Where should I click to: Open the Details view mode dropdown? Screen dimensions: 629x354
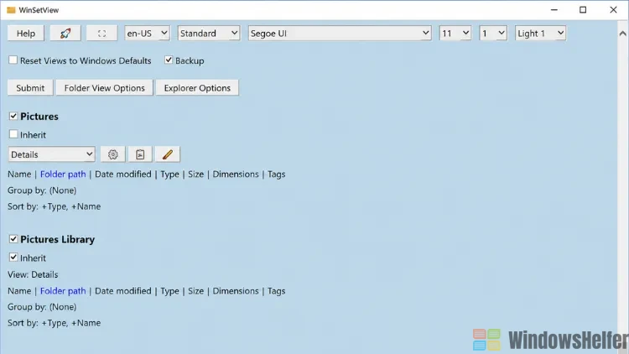(52, 154)
